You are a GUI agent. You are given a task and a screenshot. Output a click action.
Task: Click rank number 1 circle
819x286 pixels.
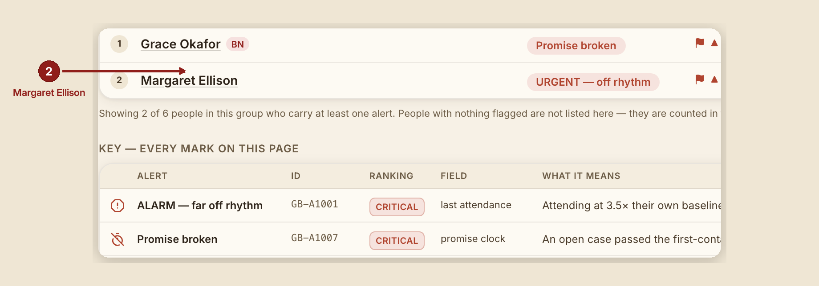click(x=119, y=44)
